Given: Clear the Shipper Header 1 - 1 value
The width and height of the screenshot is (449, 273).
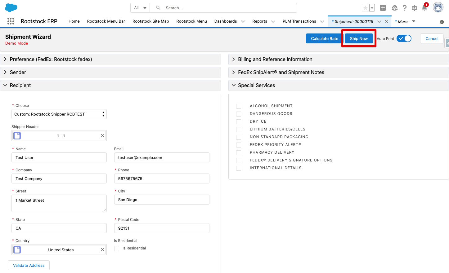Looking at the screenshot, I should tap(102, 135).
